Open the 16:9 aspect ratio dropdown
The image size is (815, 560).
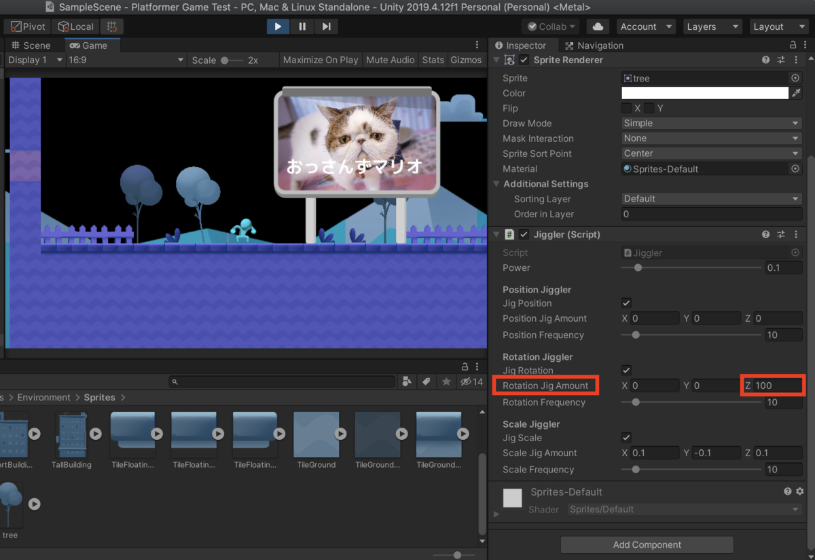click(126, 60)
